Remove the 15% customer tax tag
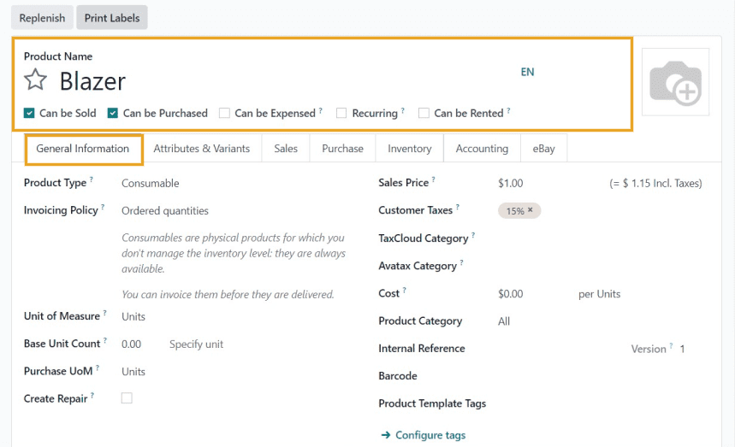Screen dimensions: 735x447 530,211
